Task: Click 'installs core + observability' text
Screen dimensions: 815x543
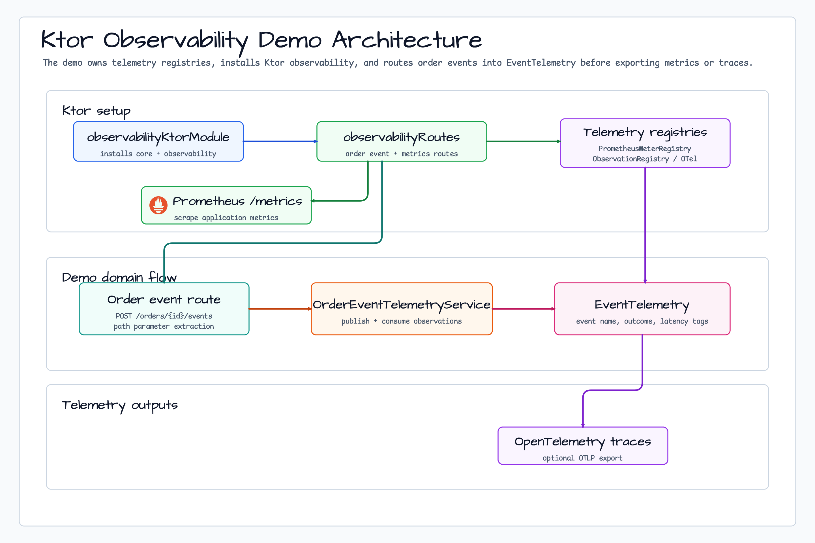Action: pos(158,154)
